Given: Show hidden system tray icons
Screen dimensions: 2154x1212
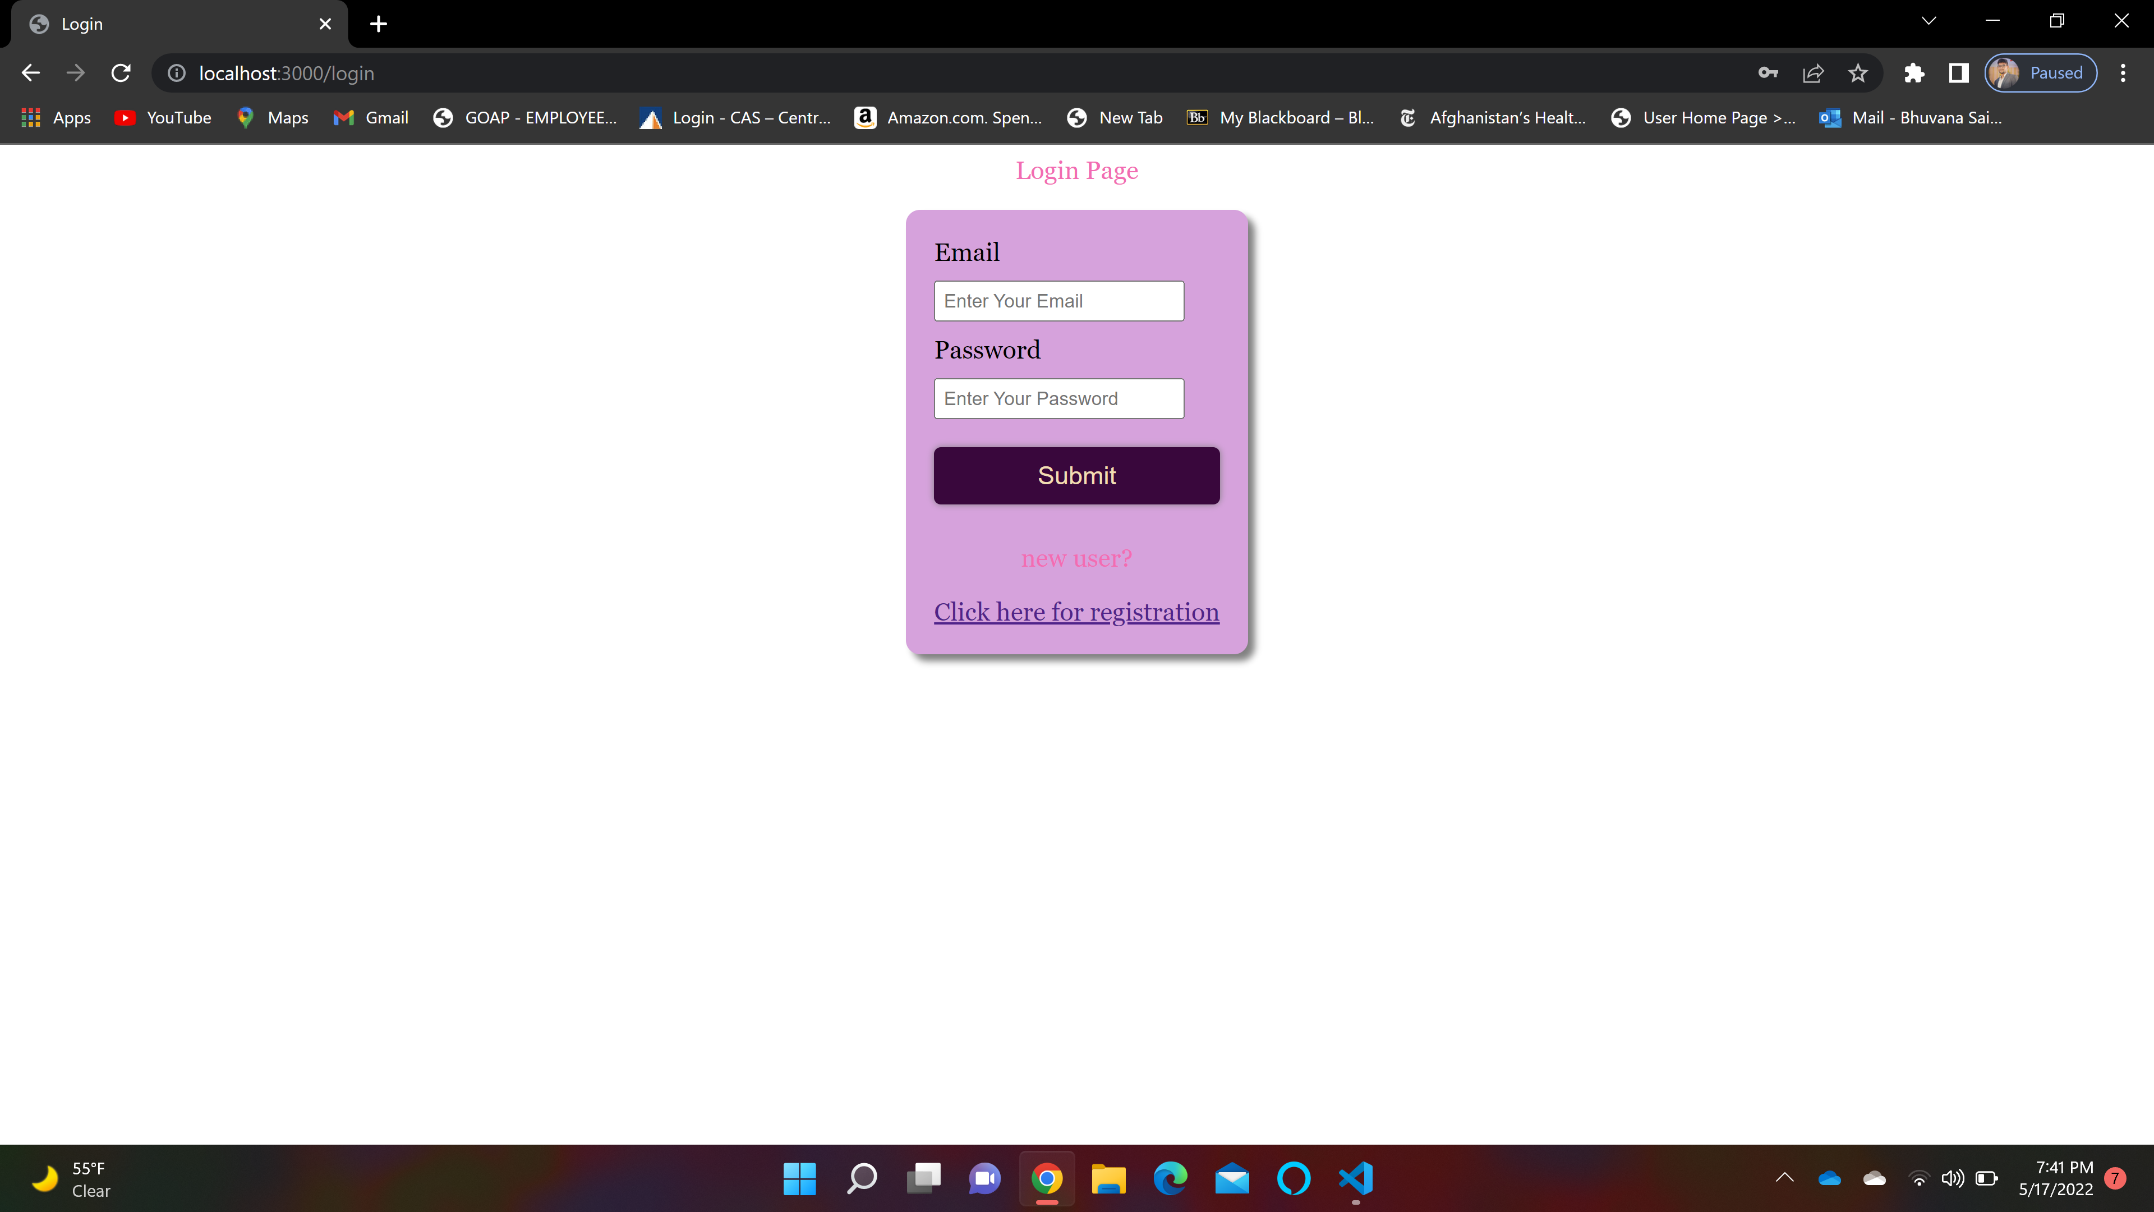Looking at the screenshot, I should pos(1784,1178).
